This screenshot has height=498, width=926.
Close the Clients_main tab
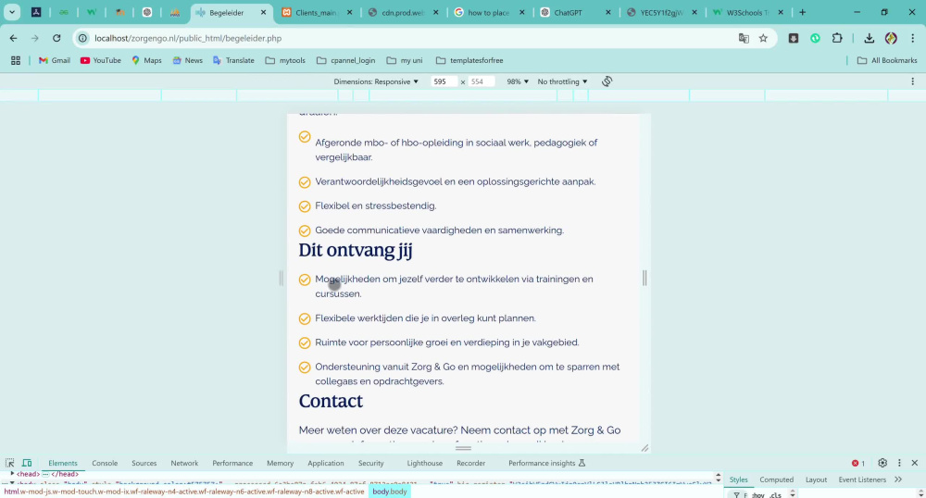pos(350,12)
